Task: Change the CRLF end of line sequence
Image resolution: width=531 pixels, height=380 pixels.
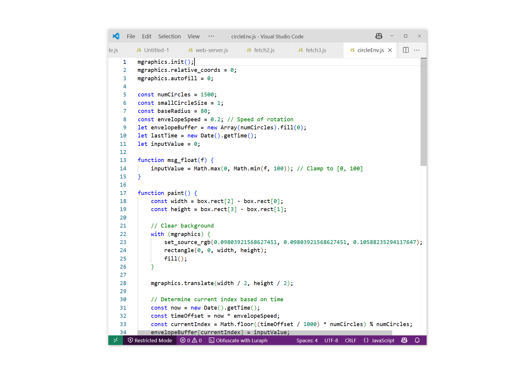Action: (x=350, y=340)
